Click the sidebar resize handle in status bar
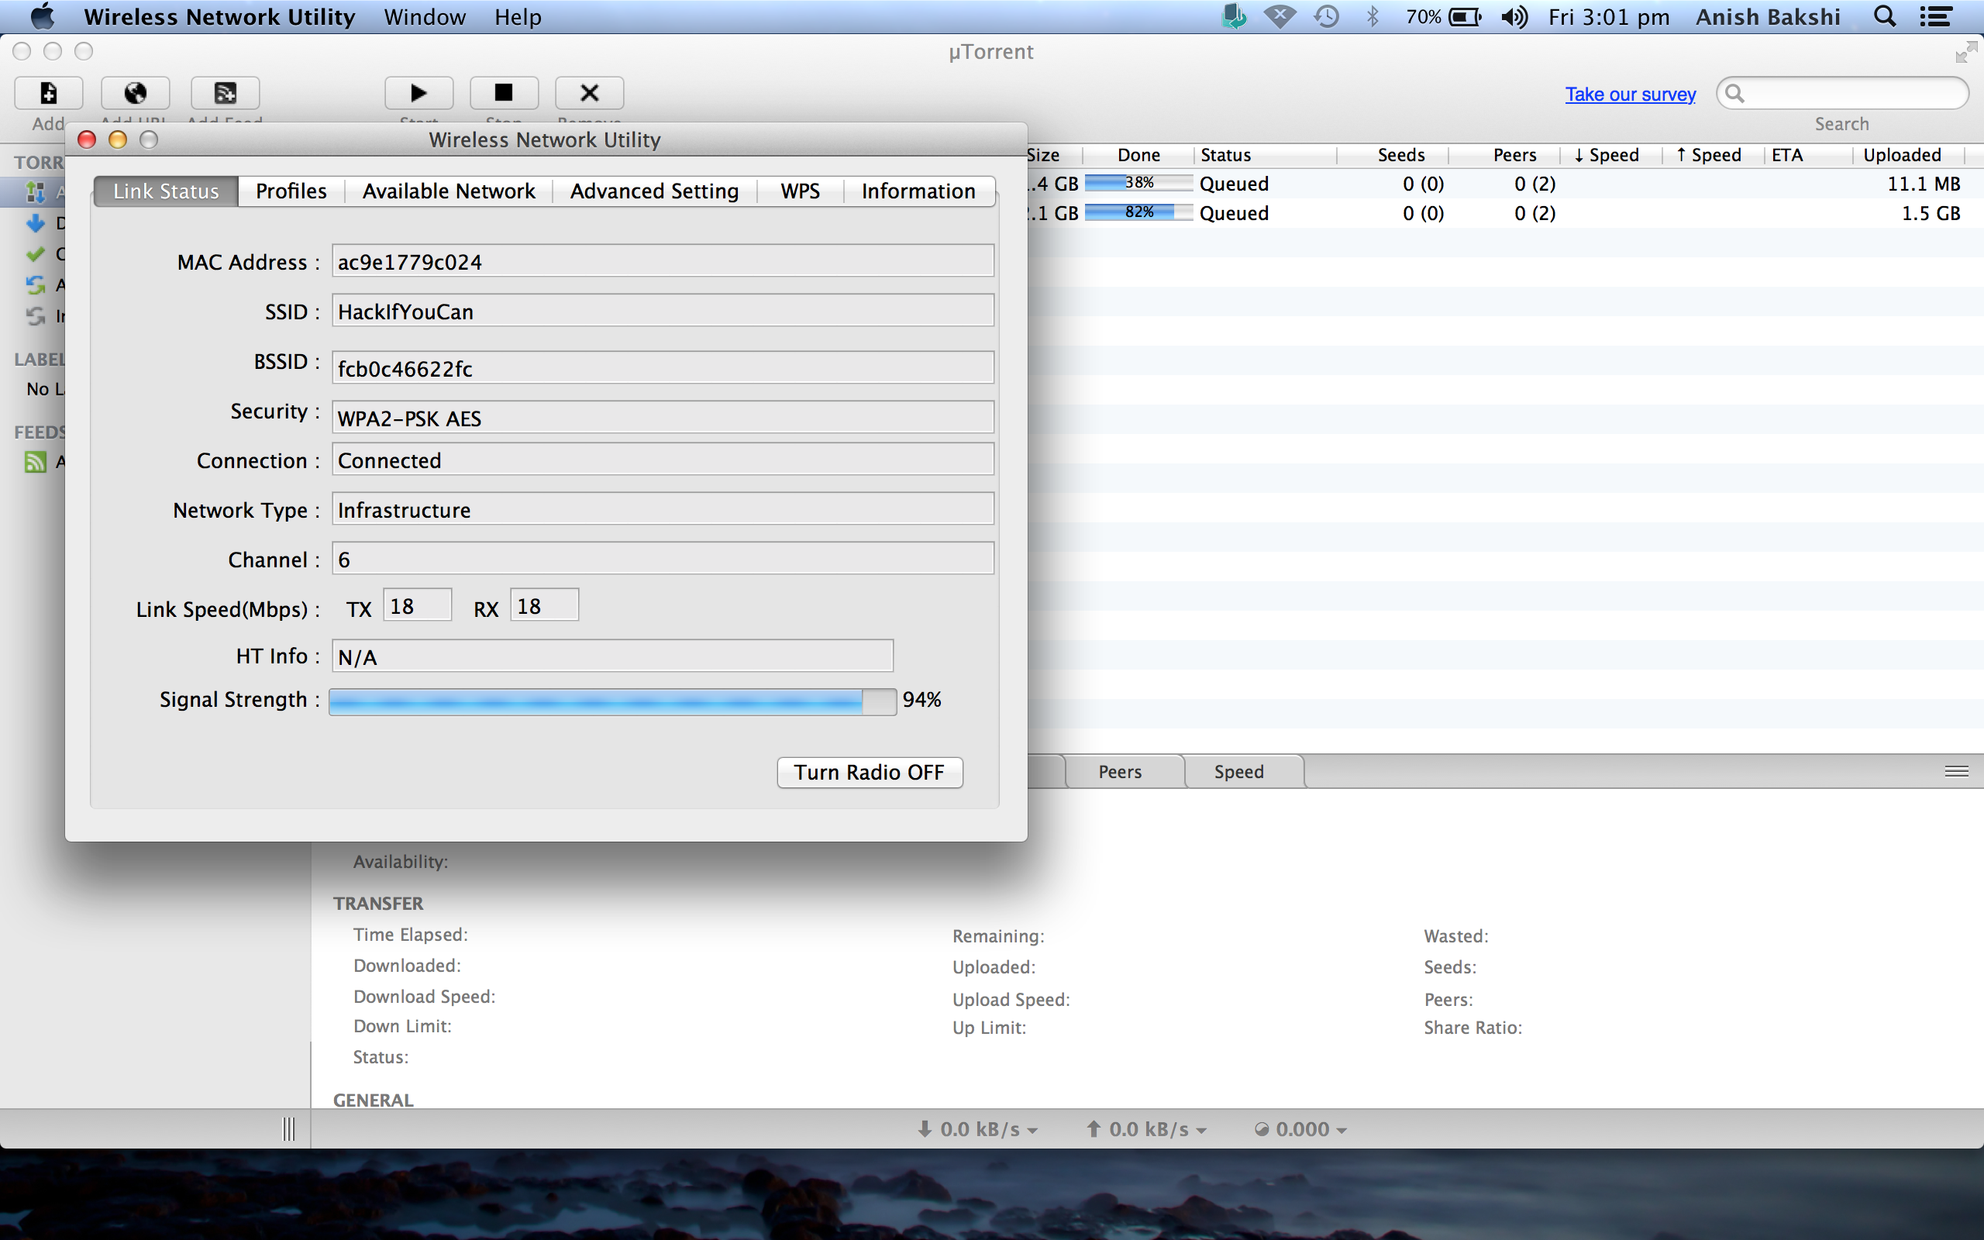This screenshot has width=1984, height=1240. point(288,1129)
